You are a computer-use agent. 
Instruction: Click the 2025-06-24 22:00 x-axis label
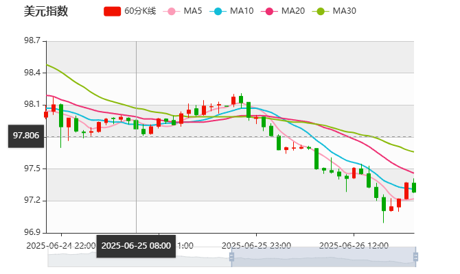61,246
